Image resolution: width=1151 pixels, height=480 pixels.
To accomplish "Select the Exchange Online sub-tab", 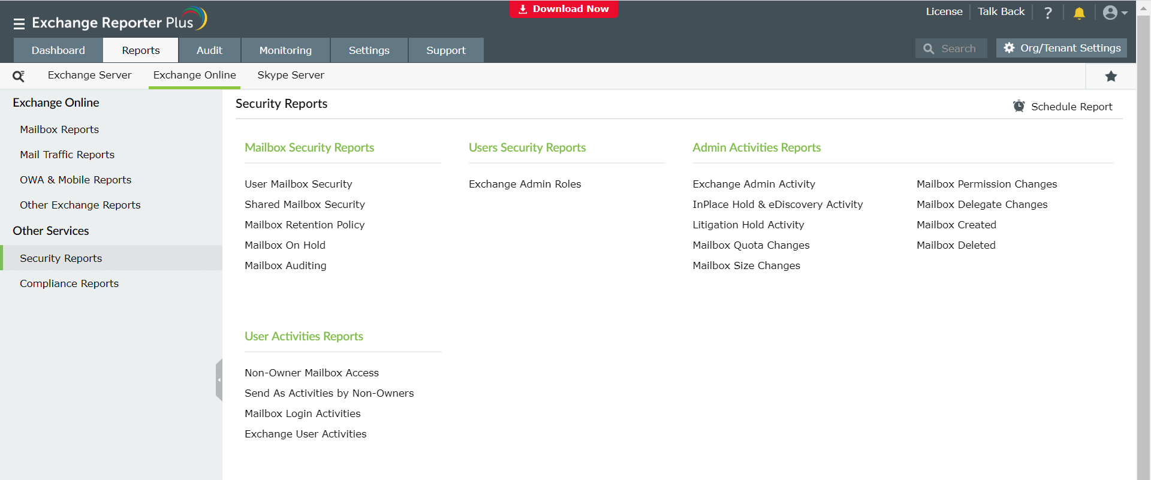I will click(x=194, y=76).
